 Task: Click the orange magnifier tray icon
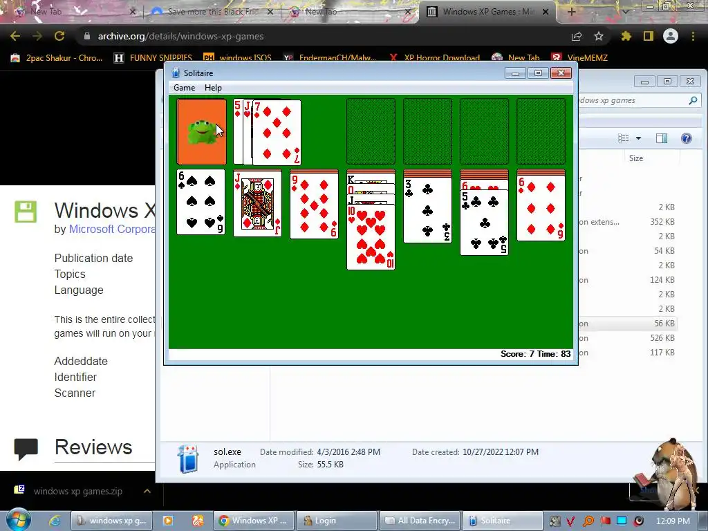pyautogui.click(x=588, y=521)
